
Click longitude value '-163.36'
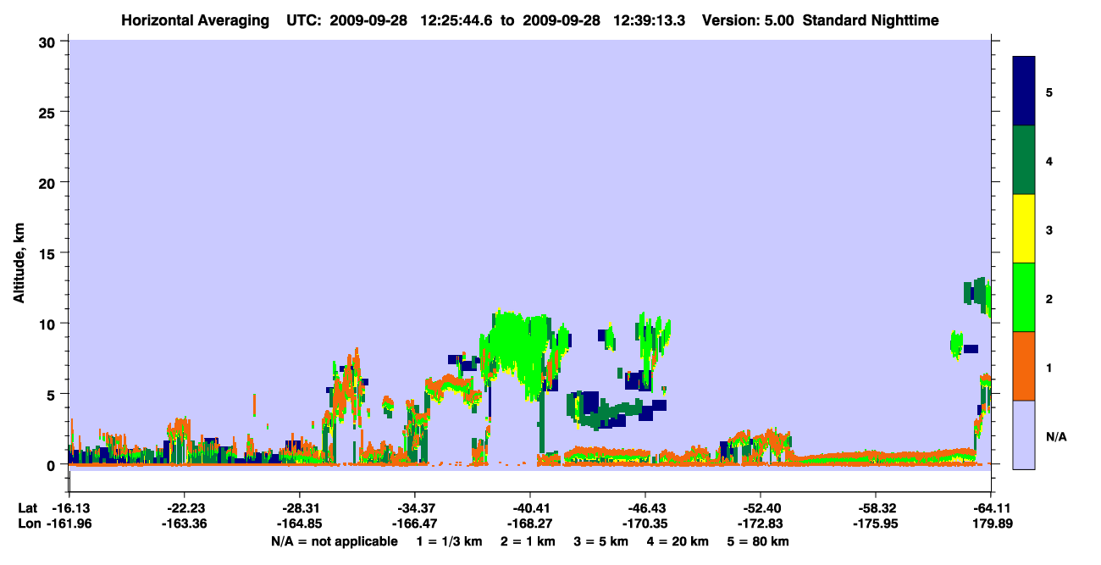184,523
